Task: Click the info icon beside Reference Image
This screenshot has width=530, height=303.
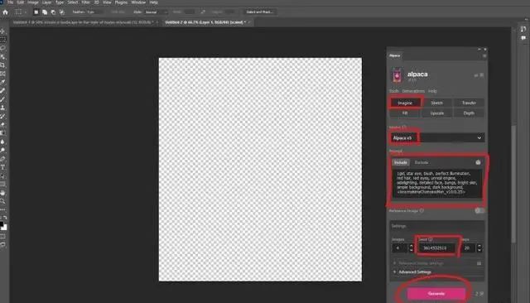Action: click(x=422, y=210)
